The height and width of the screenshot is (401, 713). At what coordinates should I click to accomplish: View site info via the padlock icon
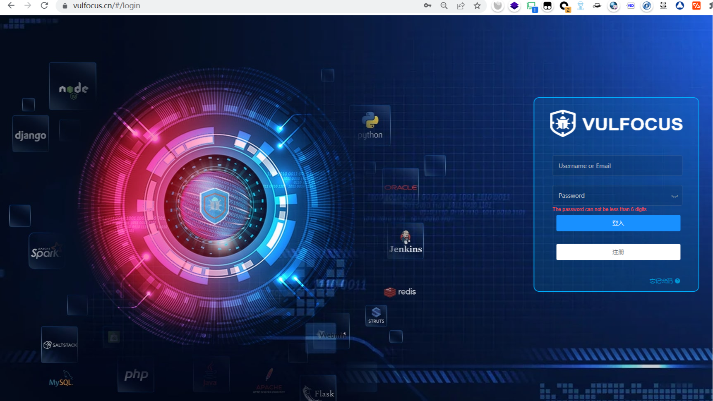65,6
